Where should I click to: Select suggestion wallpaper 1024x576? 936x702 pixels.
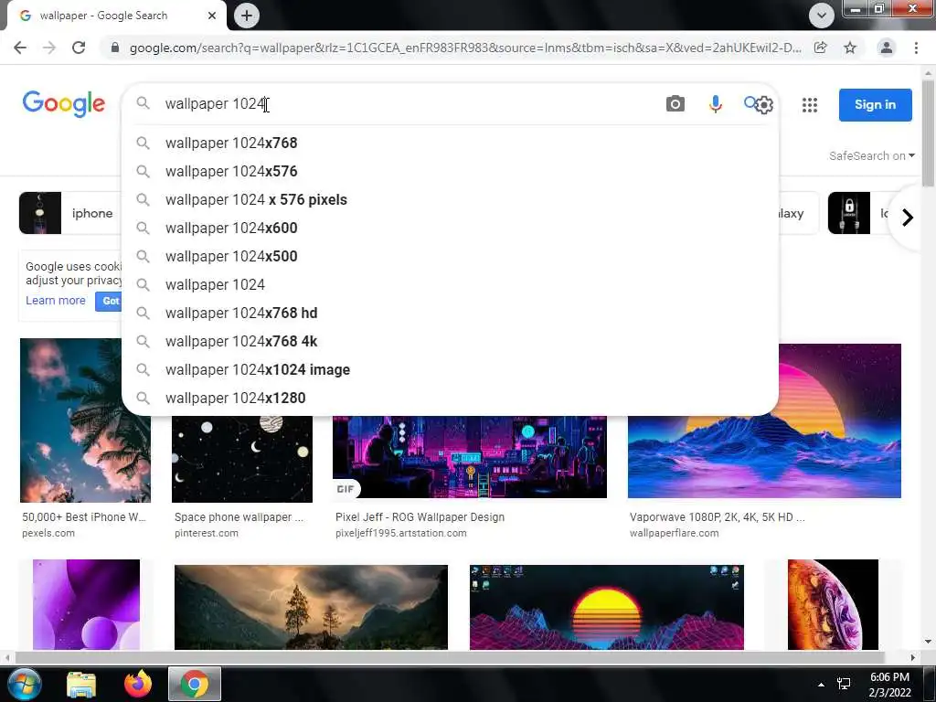(x=450, y=171)
